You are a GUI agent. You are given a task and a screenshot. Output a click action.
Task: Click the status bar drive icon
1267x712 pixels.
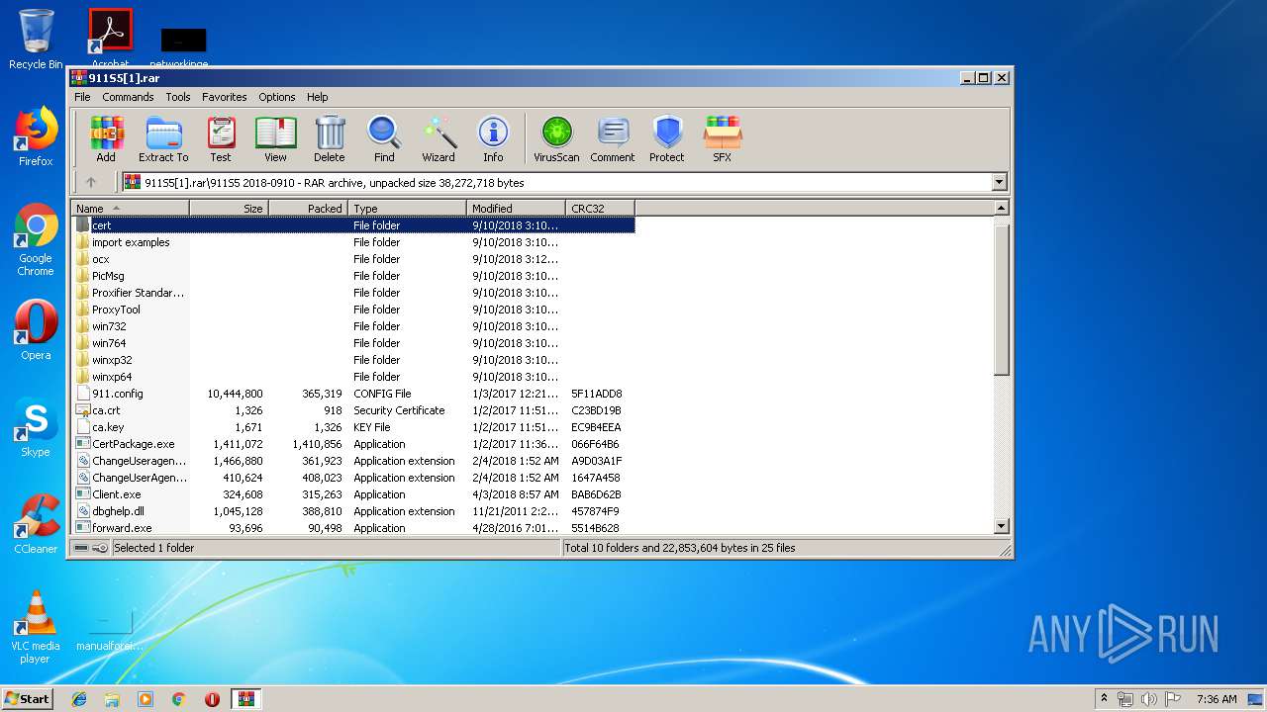click(81, 548)
